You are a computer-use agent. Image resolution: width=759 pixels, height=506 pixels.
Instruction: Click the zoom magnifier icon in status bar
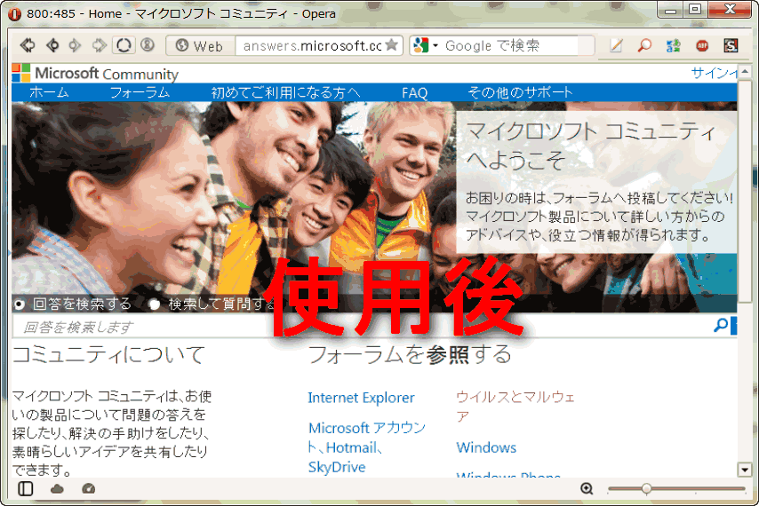pyautogui.click(x=587, y=488)
